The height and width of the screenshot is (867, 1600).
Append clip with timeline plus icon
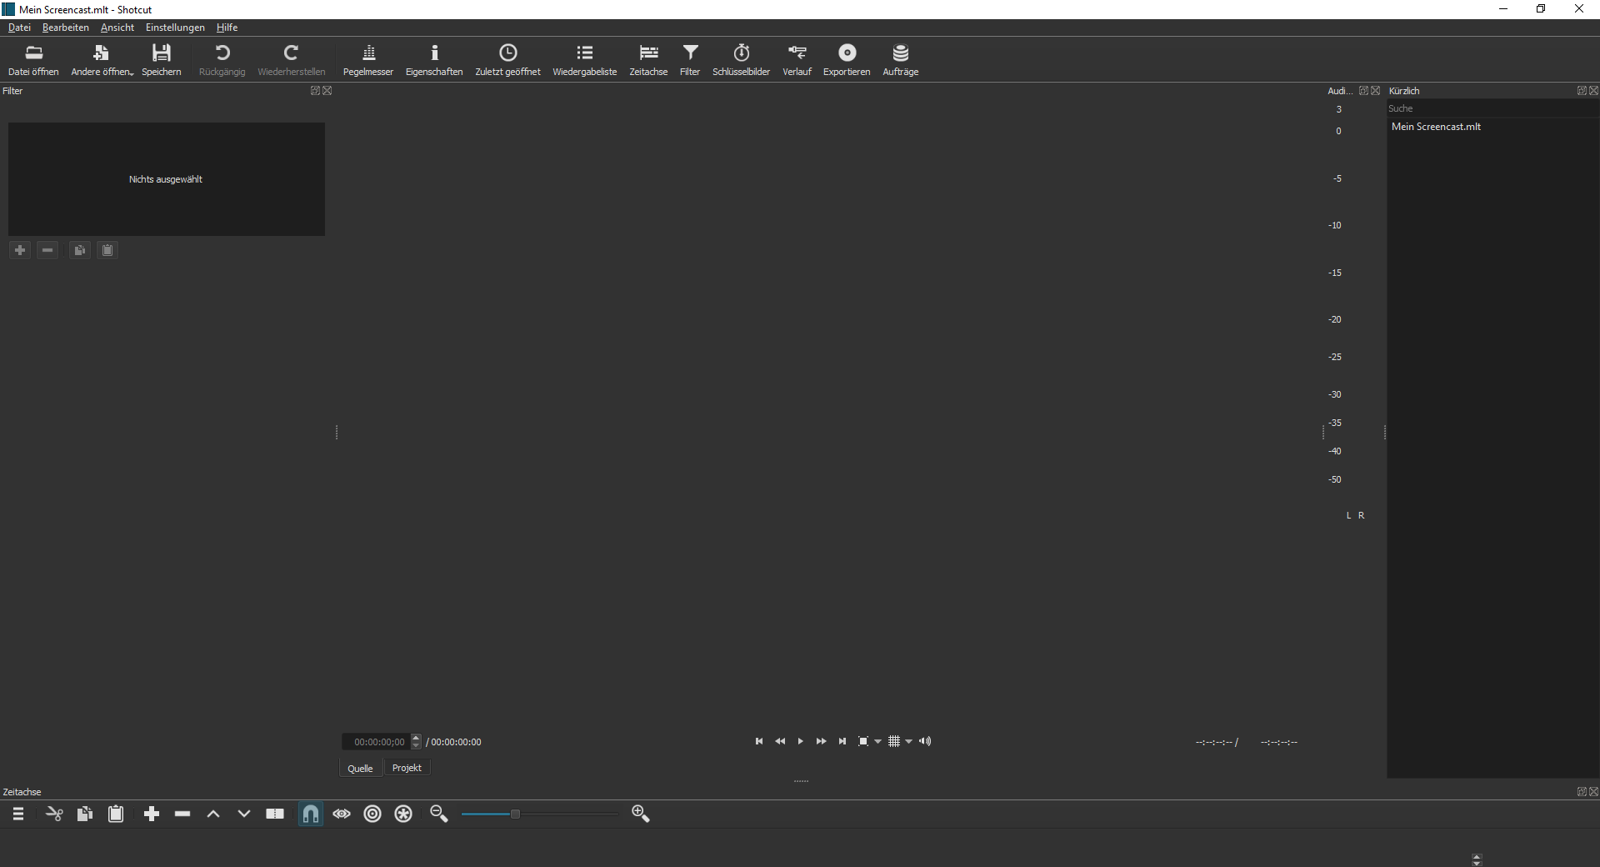[x=152, y=814]
